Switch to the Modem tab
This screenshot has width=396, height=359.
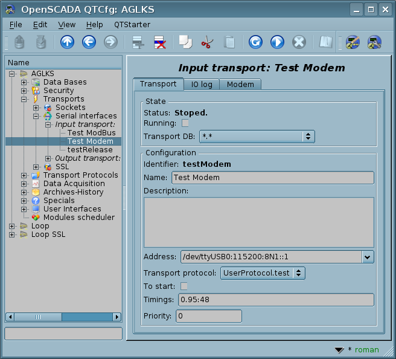(240, 85)
